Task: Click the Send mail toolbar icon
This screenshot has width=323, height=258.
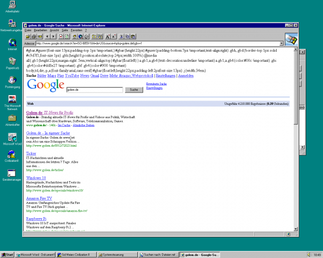Action: coord(40,37)
